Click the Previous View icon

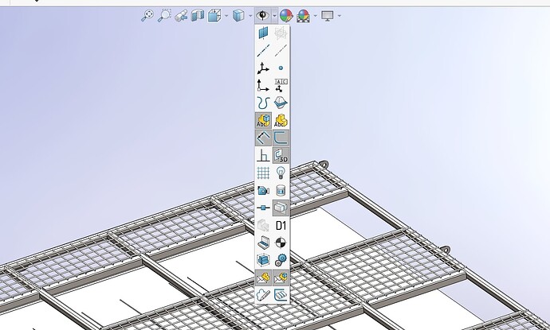[182, 15]
